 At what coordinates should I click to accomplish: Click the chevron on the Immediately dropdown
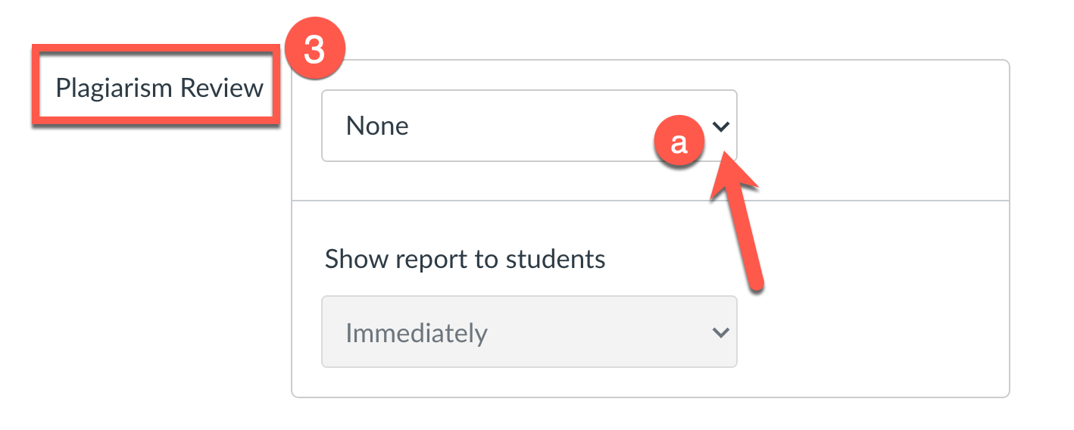[x=721, y=332]
